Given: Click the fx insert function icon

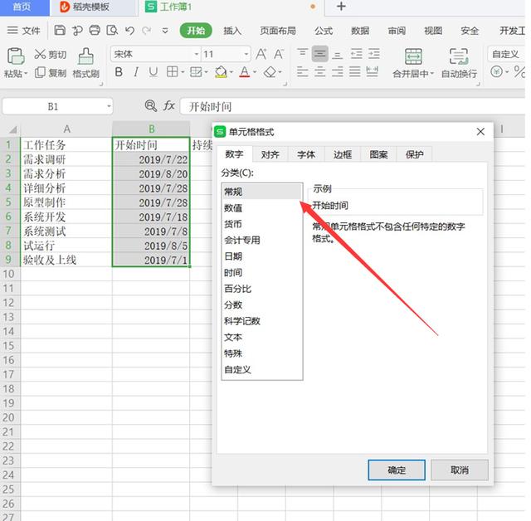Looking at the screenshot, I should pyautogui.click(x=169, y=106).
